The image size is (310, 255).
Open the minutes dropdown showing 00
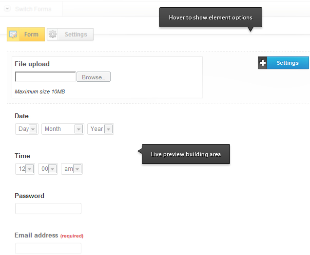48,169
